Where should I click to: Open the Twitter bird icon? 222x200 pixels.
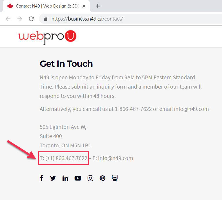click(53, 178)
